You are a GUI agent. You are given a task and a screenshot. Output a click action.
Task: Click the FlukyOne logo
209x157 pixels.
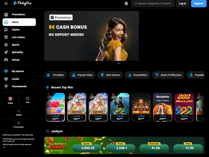pyautogui.click(x=22, y=3)
